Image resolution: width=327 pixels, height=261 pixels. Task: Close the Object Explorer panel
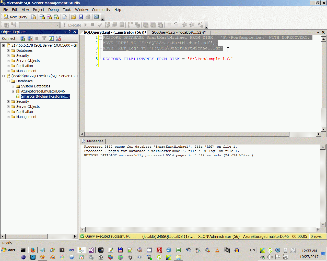tap(75, 32)
